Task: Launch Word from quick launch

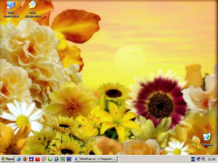Action: [x=69, y=159]
